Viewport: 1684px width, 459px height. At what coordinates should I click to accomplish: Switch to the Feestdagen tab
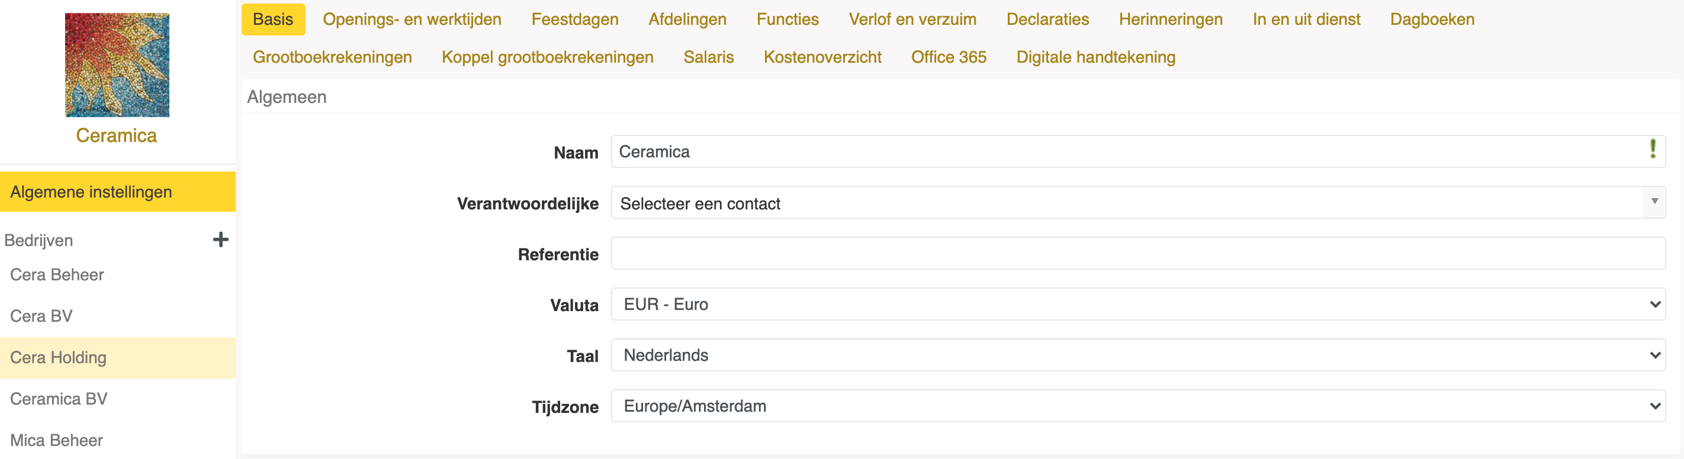[x=574, y=20]
